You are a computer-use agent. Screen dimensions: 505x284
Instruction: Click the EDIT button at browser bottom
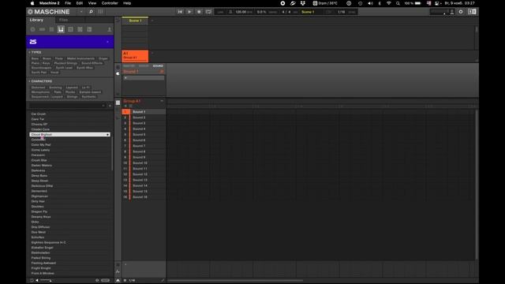(x=105, y=281)
